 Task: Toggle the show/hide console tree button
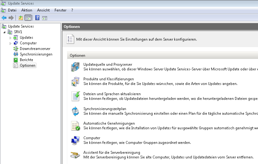tap(28, 18)
